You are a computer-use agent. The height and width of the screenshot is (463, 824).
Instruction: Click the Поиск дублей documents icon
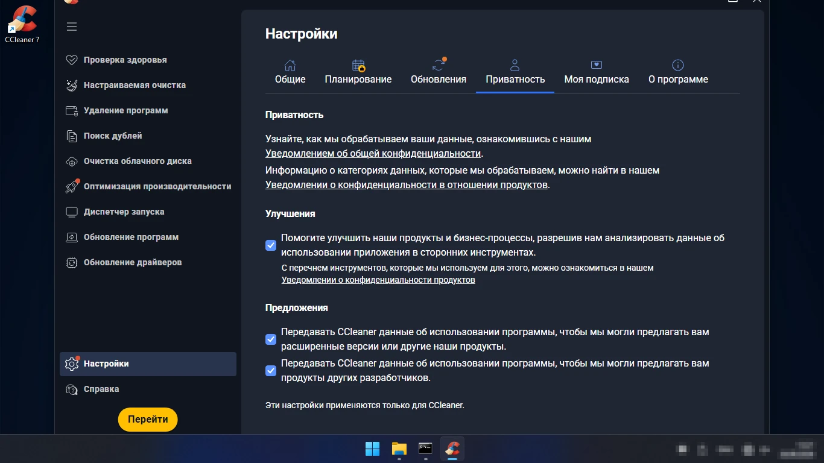72,136
